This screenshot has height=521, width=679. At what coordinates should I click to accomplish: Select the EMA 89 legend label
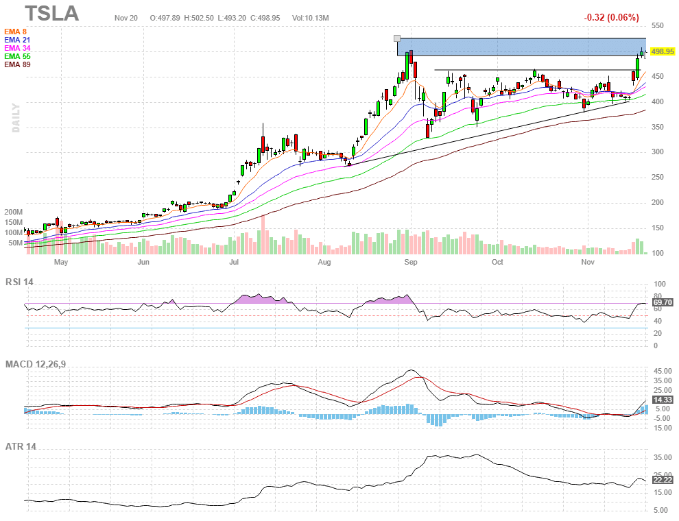click(x=17, y=64)
